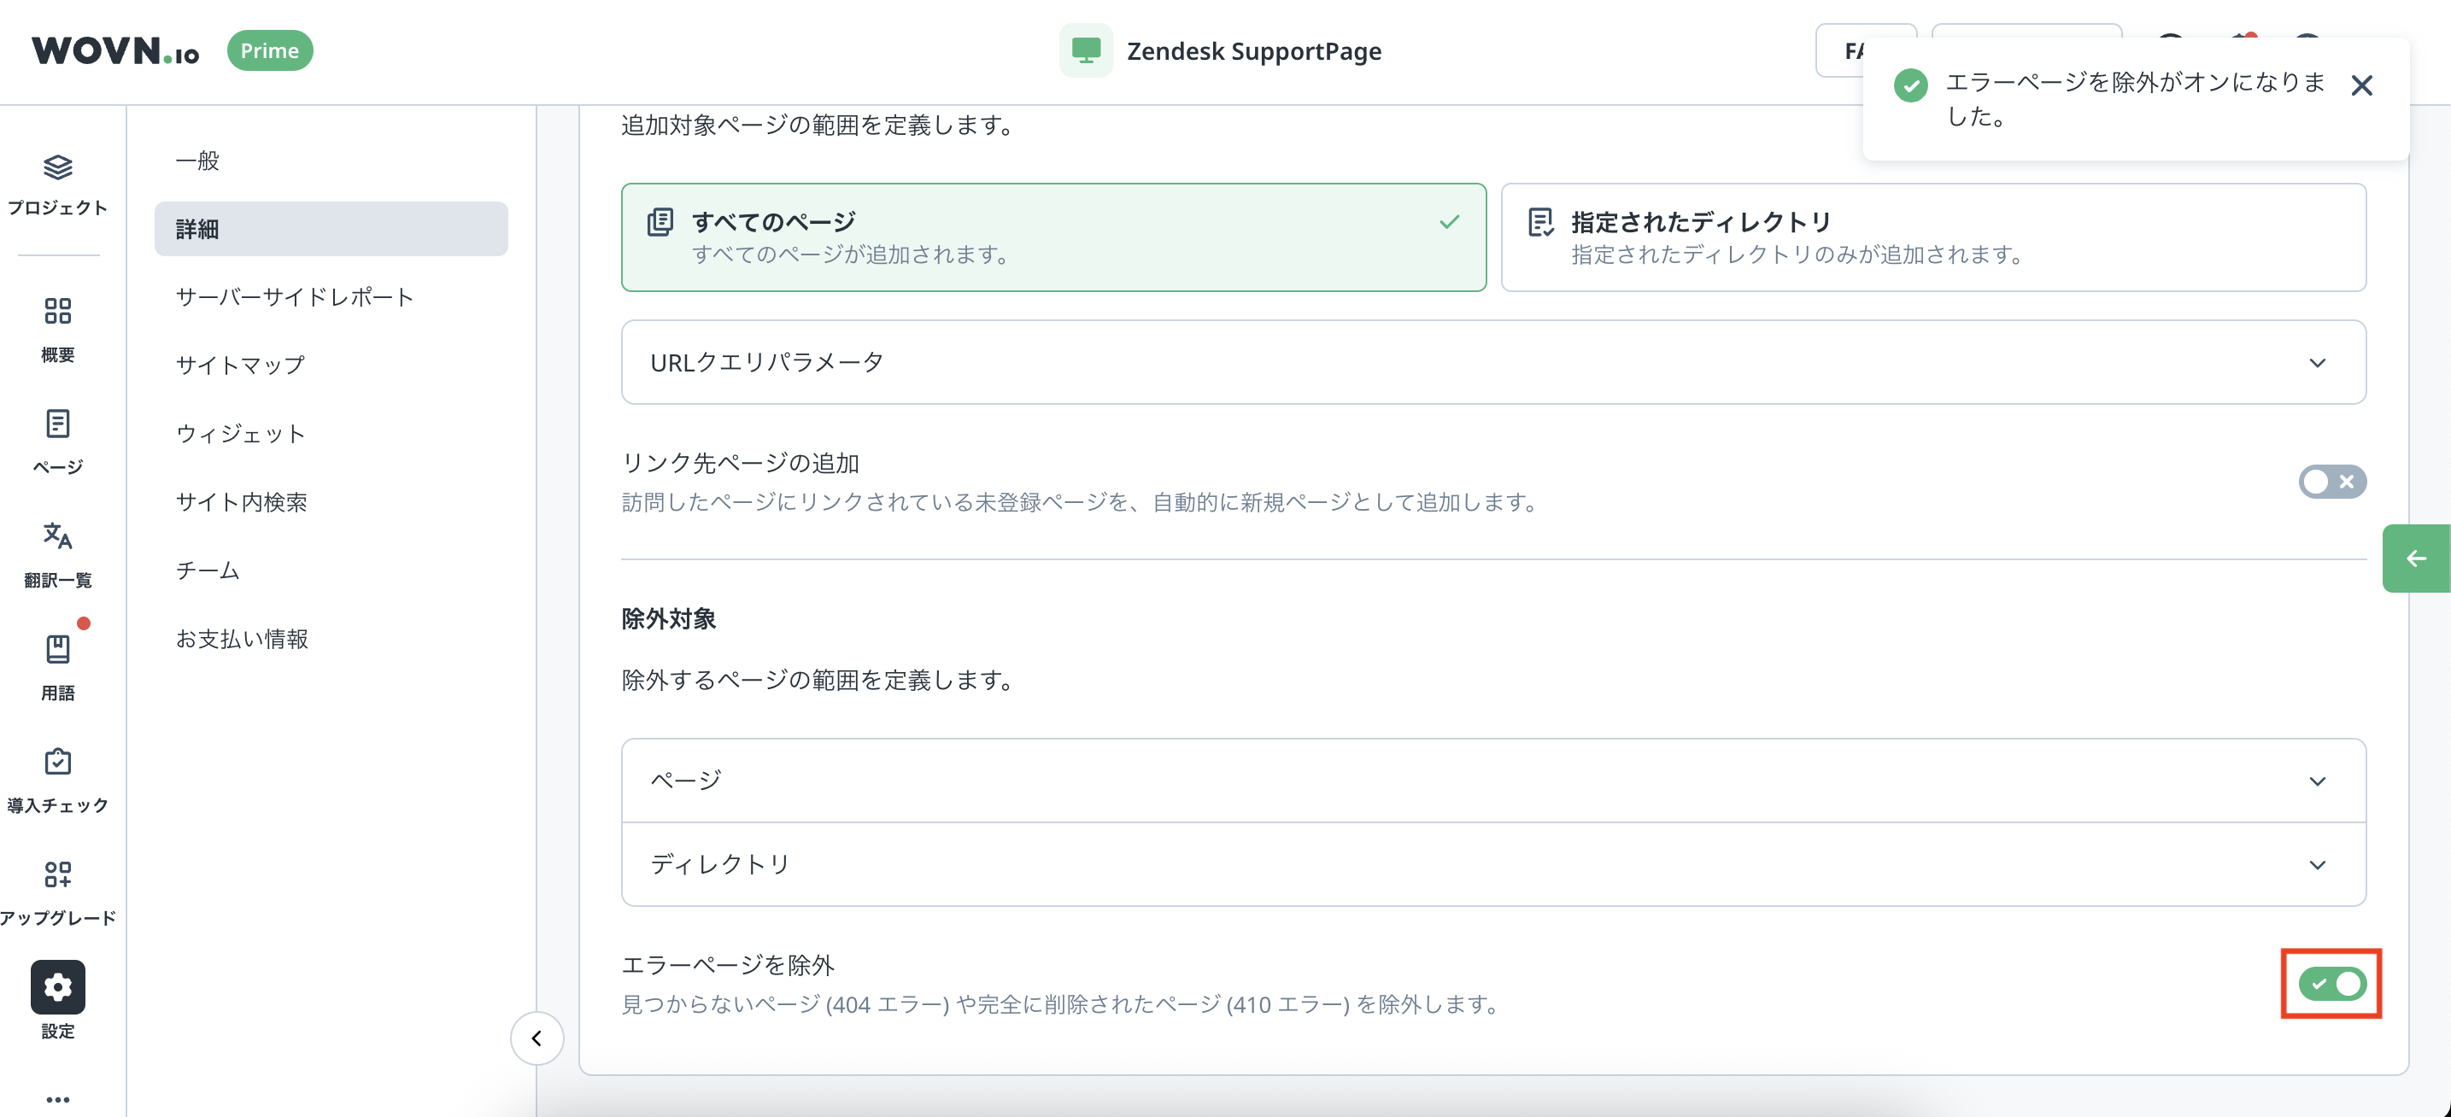Go to 概要 overview icon
The width and height of the screenshot is (2451, 1117).
pyautogui.click(x=57, y=312)
